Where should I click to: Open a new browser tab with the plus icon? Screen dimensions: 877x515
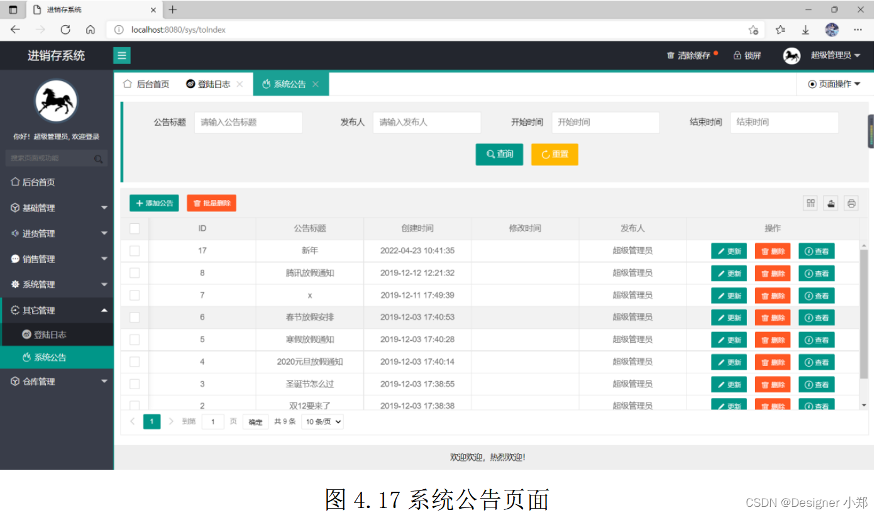click(x=173, y=9)
